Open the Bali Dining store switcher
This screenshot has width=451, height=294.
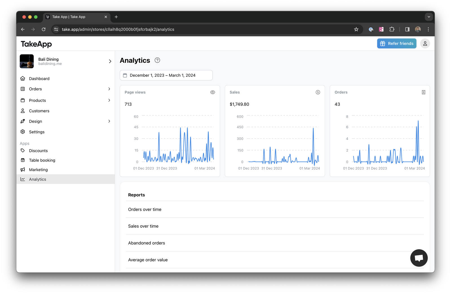(66, 61)
